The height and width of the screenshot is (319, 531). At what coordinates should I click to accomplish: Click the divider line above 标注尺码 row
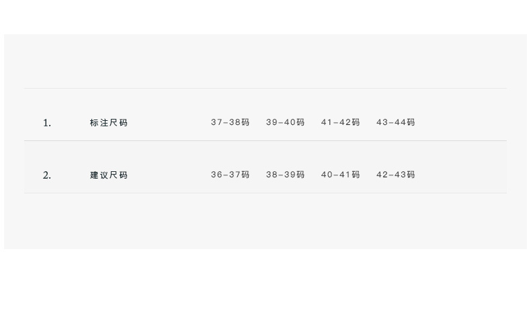(x=265, y=88)
